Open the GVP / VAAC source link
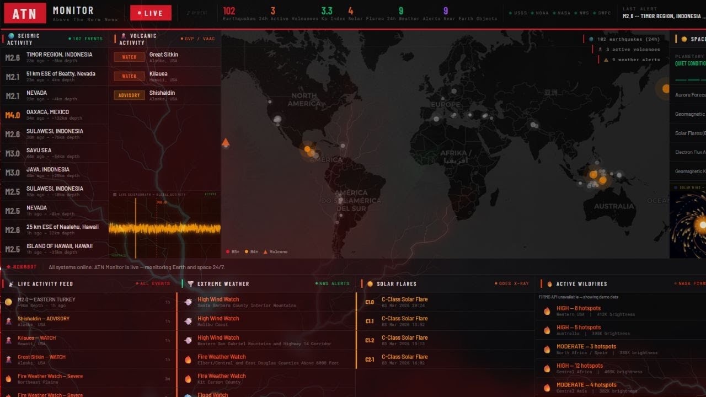The image size is (706, 397). pos(199,39)
